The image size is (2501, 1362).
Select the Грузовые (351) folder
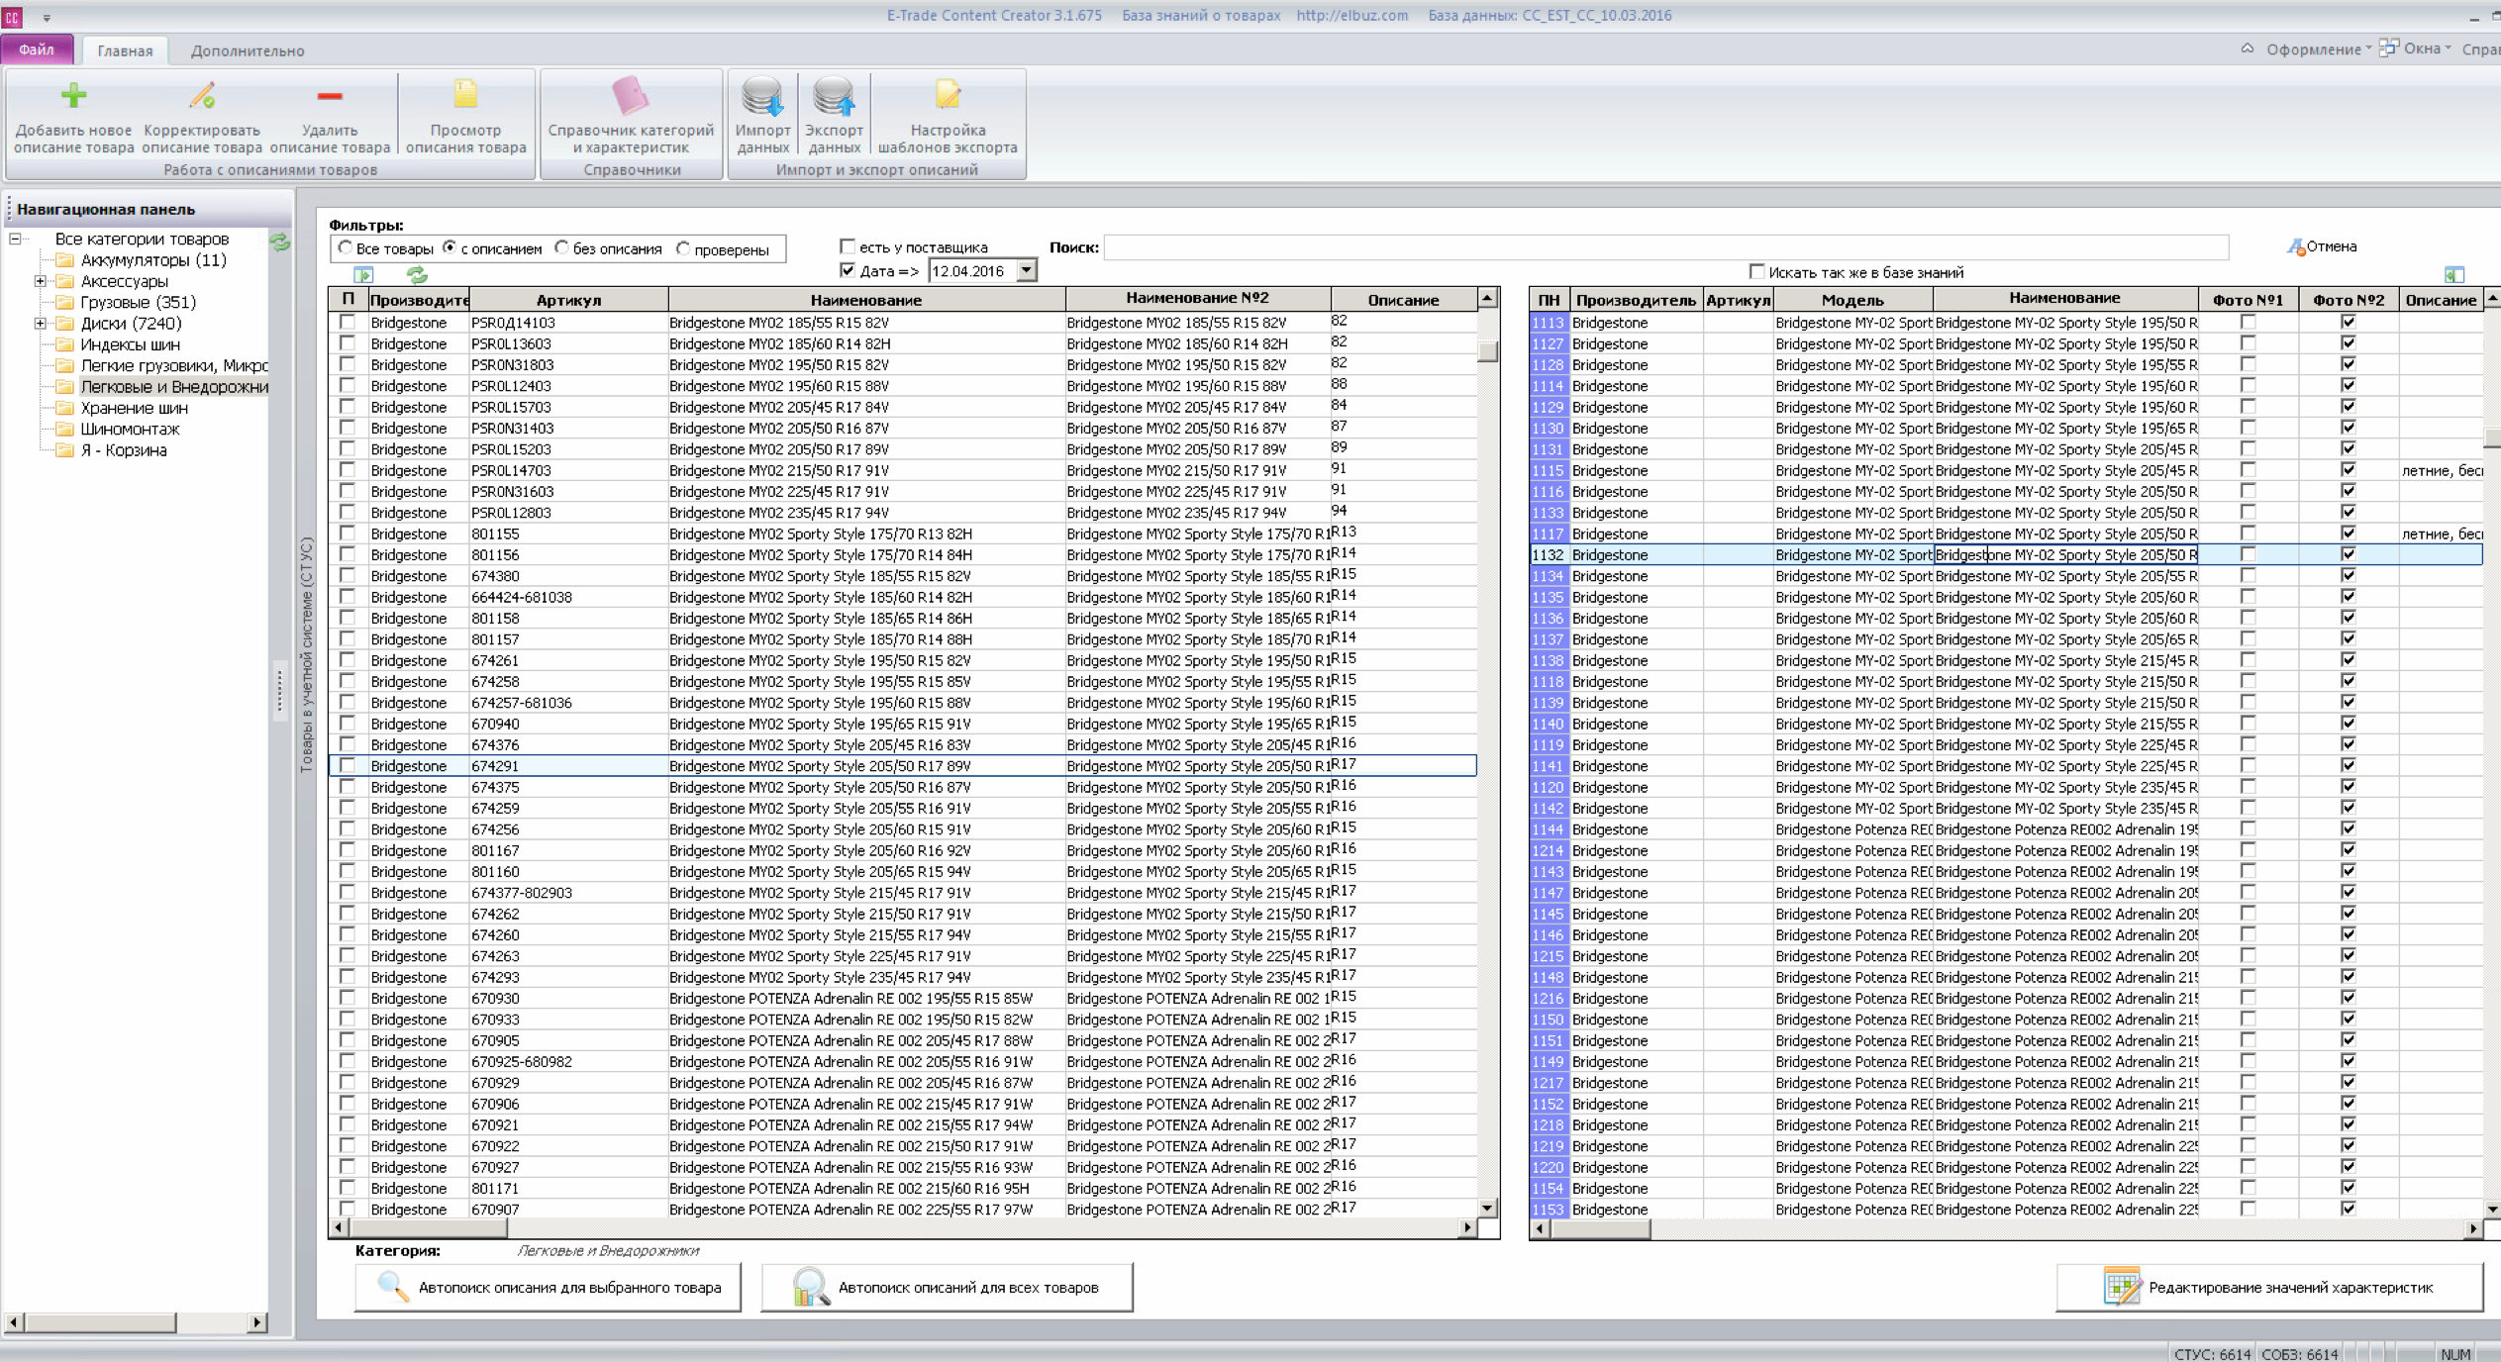pos(139,303)
